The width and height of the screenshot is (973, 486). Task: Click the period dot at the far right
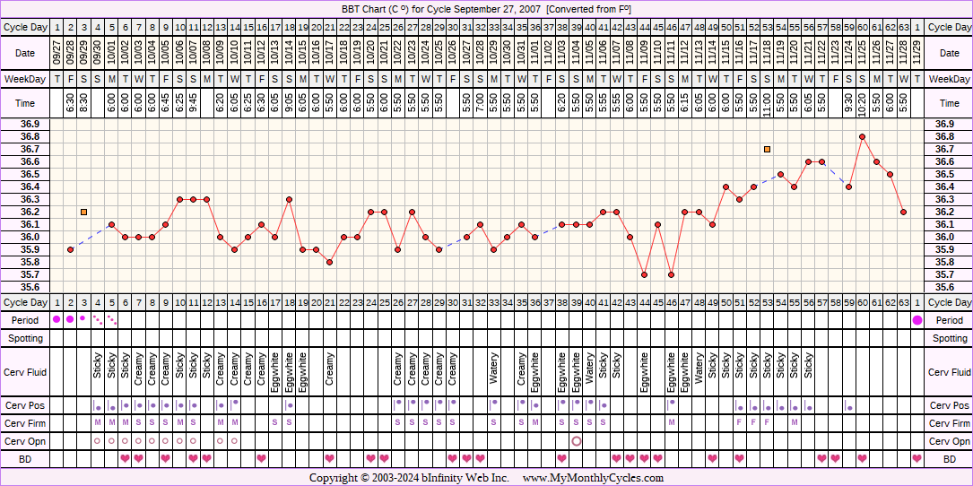click(917, 320)
